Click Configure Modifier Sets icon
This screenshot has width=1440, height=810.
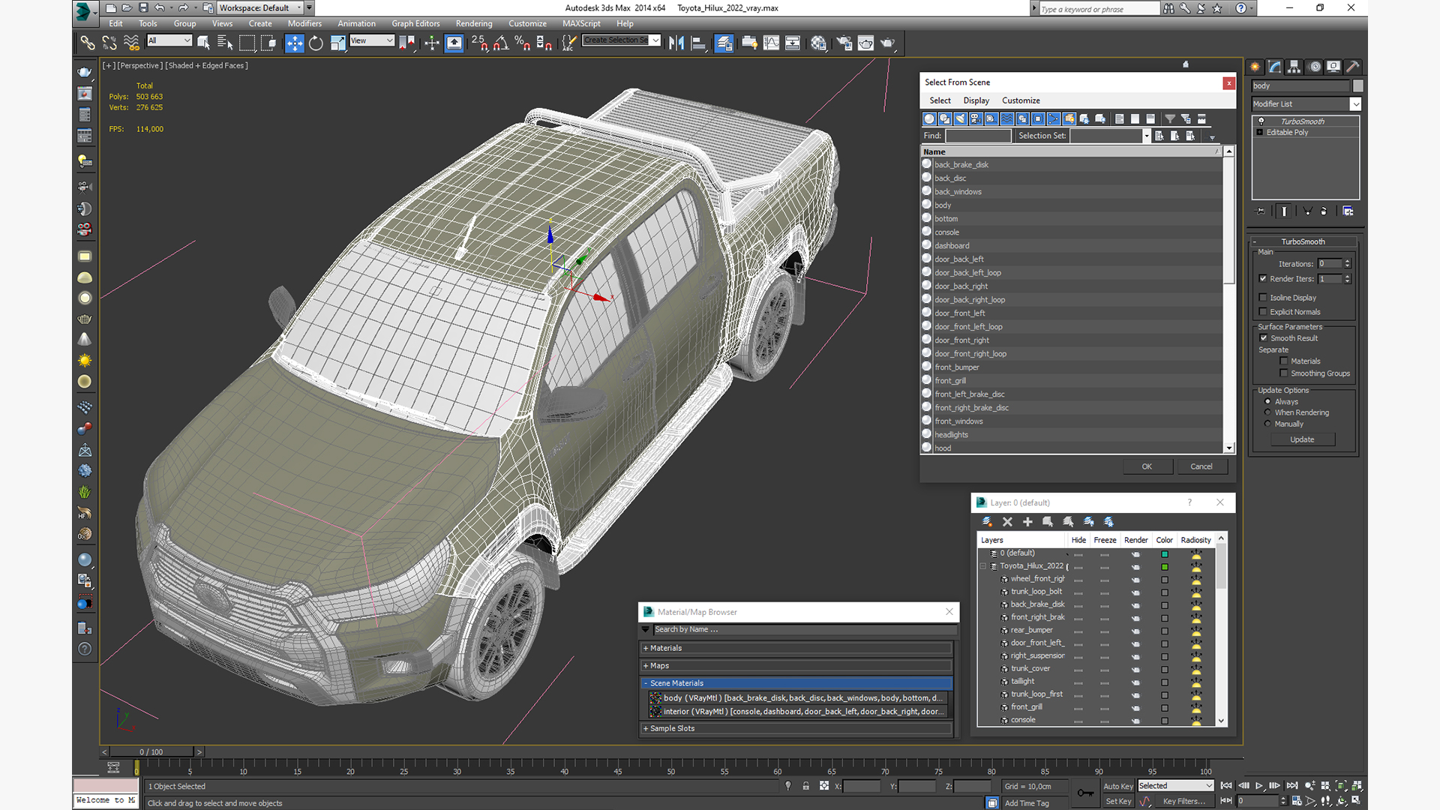1348,211
